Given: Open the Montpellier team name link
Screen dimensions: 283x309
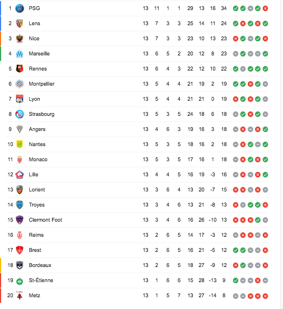Looking at the screenshot, I should (41, 84).
